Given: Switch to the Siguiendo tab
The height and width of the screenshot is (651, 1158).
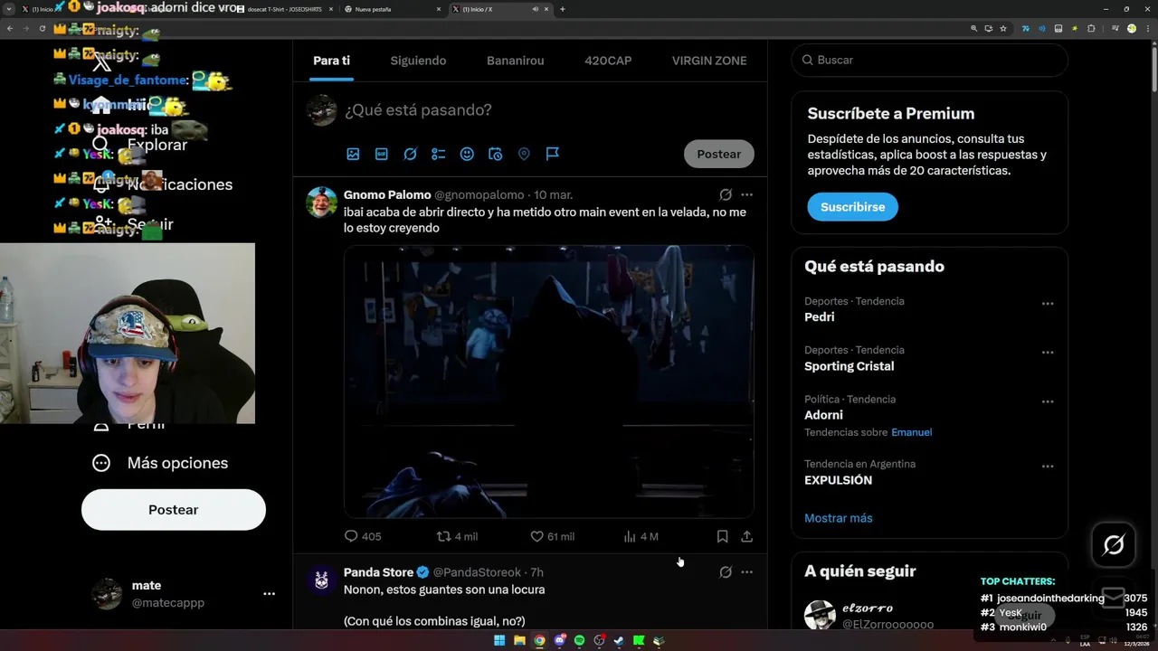Looking at the screenshot, I should point(418,61).
